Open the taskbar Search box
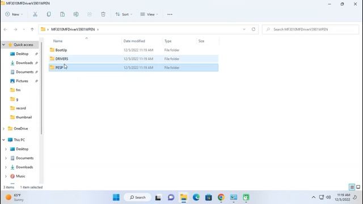The height and width of the screenshot is (204, 363). [x=137, y=197]
